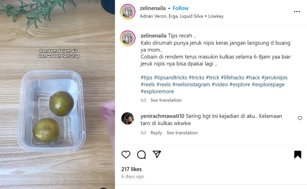Image resolution: width=307 pixels, height=189 pixels.
Task: Open the audio track Lowkey link
Action: pos(216,16)
